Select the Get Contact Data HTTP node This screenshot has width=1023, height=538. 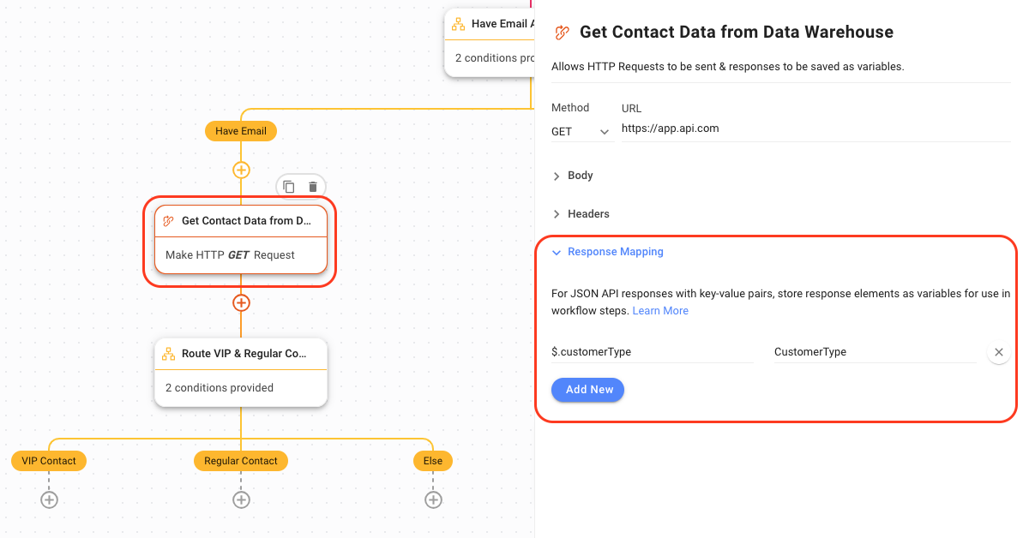pos(241,239)
